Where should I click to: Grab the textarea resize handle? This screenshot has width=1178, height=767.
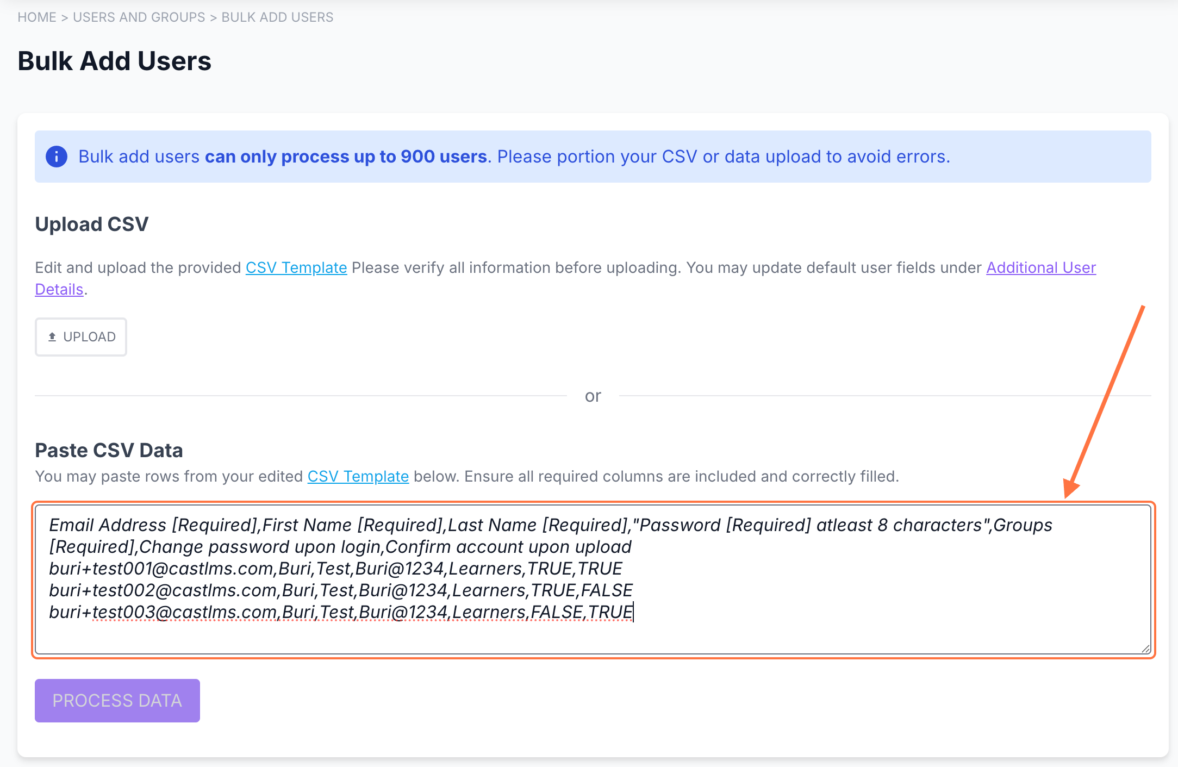(x=1145, y=648)
